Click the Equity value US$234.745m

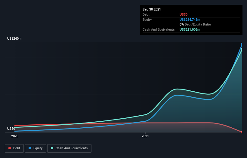190,20
